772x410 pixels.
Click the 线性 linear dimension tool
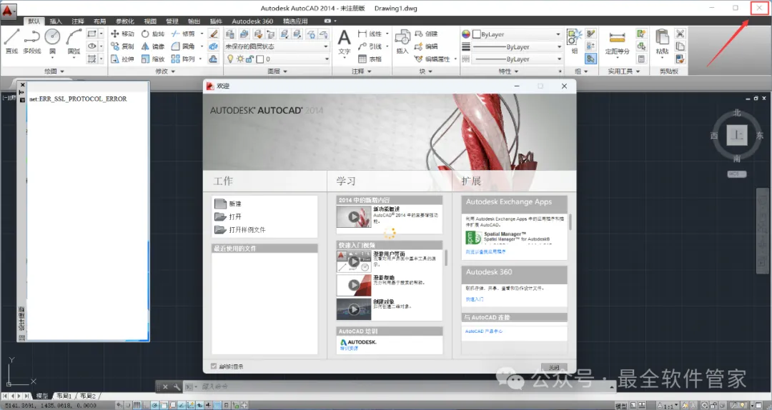click(x=370, y=34)
